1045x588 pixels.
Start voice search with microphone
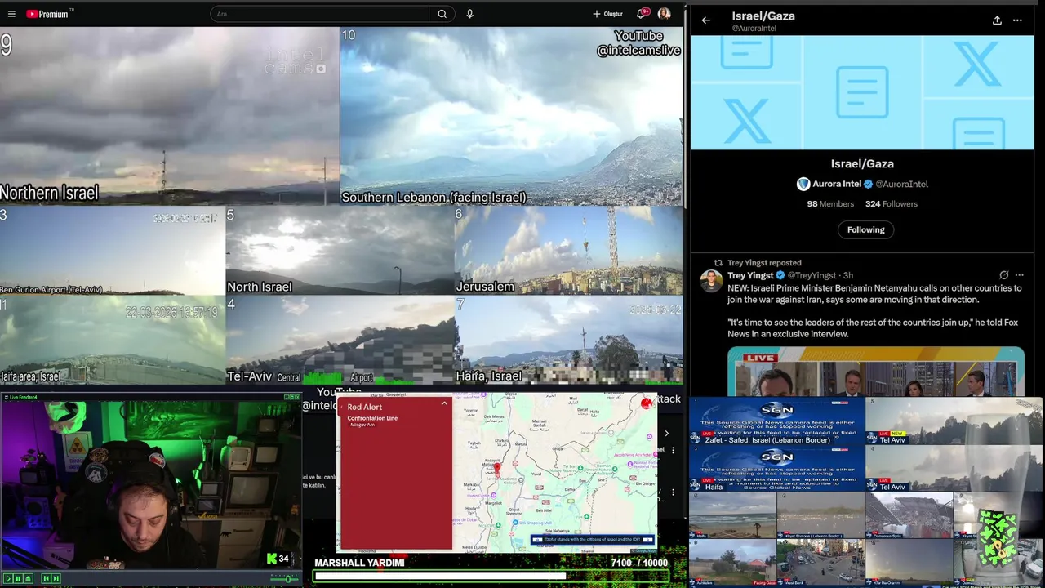point(469,14)
